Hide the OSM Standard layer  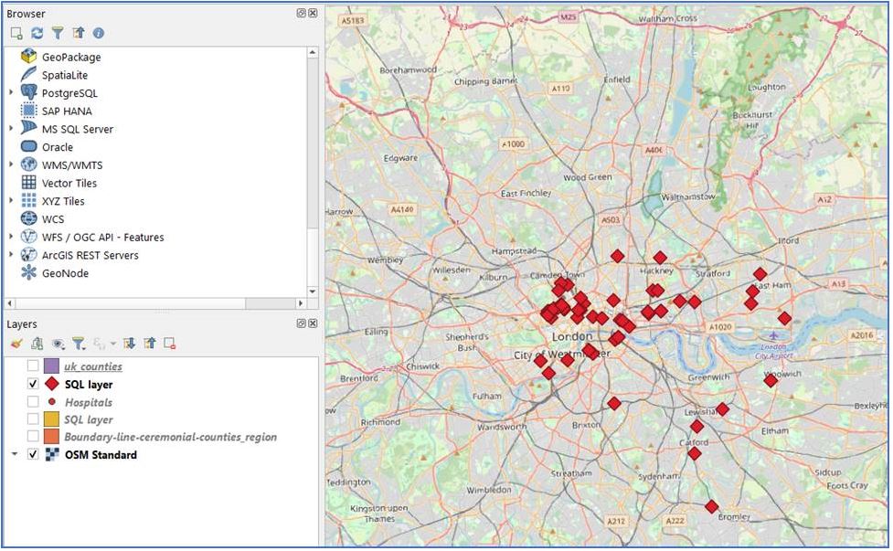pos(33,454)
